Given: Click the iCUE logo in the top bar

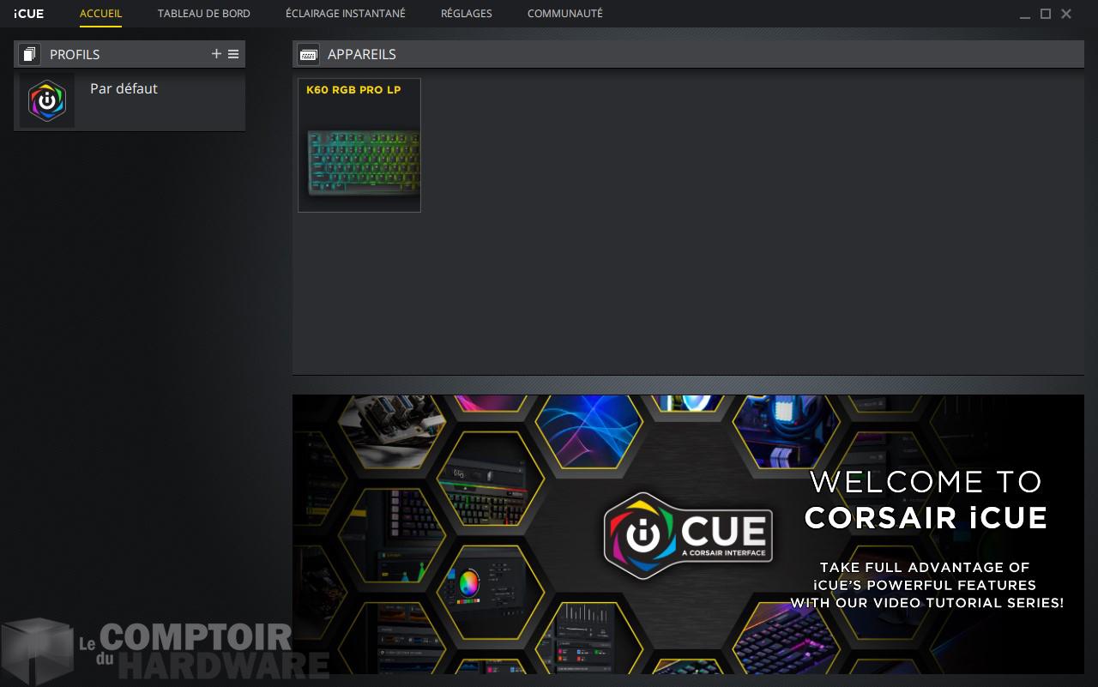Looking at the screenshot, I should pos(28,13).
